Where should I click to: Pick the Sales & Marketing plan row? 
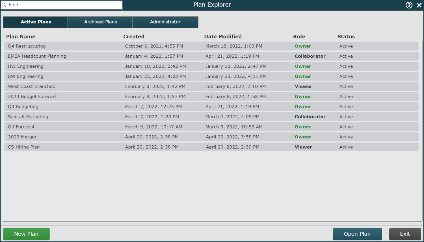pos(28,117)
